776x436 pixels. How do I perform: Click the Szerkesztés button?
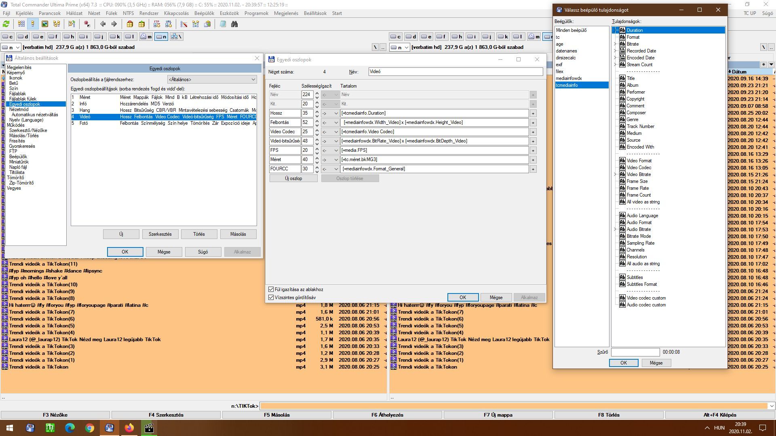coord(160,234)
